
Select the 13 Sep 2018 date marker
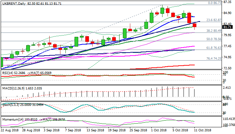pyautogui.click(x=93, y=130)
